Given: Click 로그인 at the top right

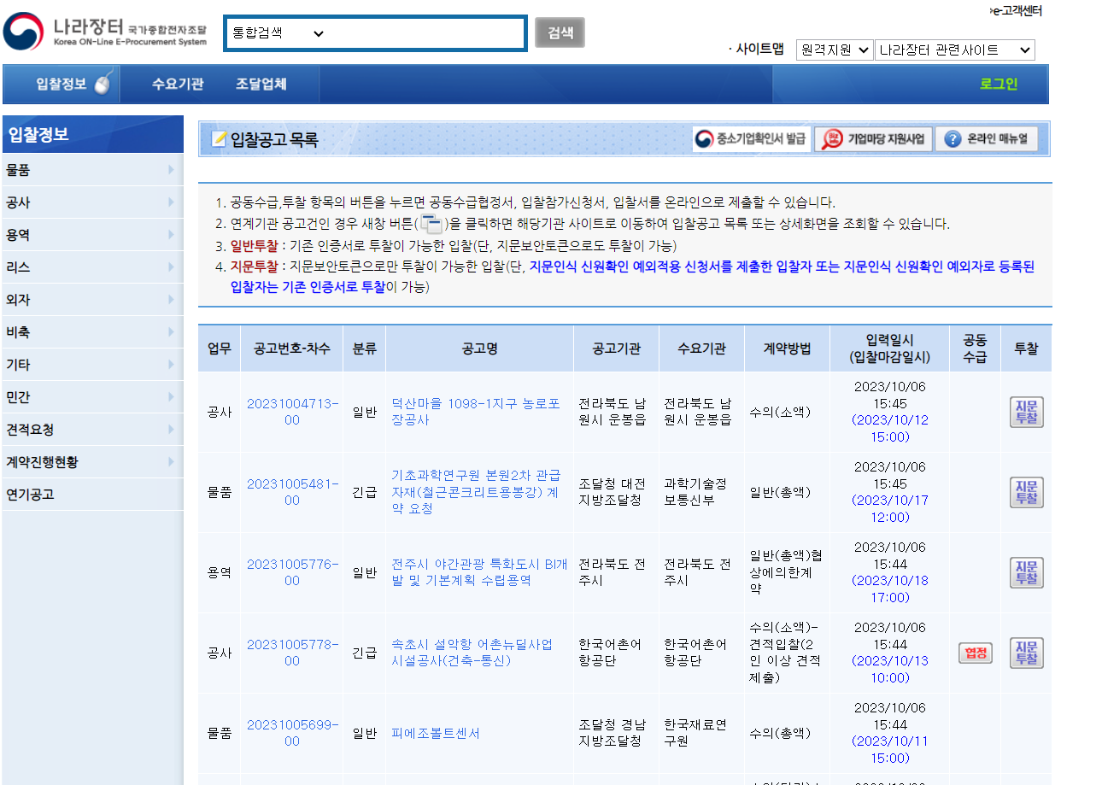Looking at the screenshot, I should 998,84.
